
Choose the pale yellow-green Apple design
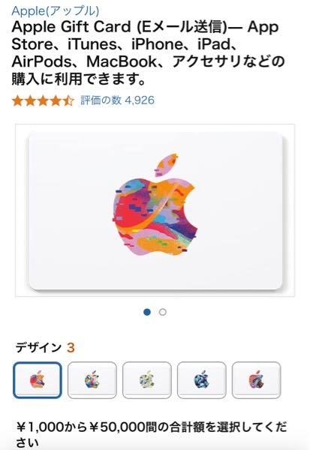point(147,380)
